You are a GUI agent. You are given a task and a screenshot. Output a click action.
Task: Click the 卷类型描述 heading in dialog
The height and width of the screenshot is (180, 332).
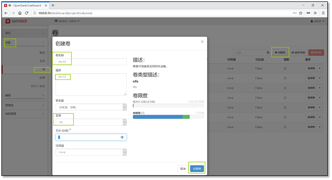coord(146,75)
